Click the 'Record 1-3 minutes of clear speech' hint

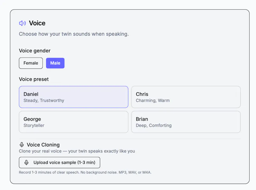point(85,172)
